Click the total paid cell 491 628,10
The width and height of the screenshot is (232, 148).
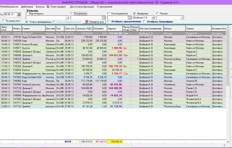(100, 142)
